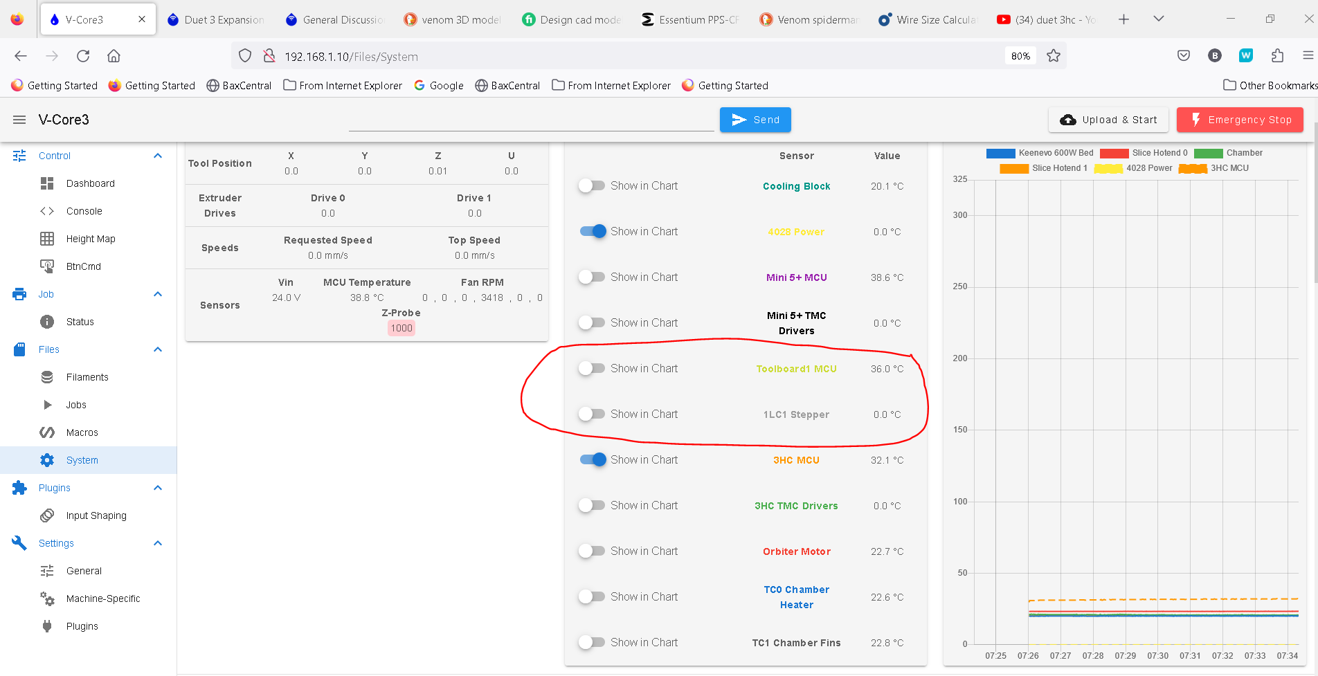Toggle Show in Chart for Orbiter Motor

click(x=593, y=551)
